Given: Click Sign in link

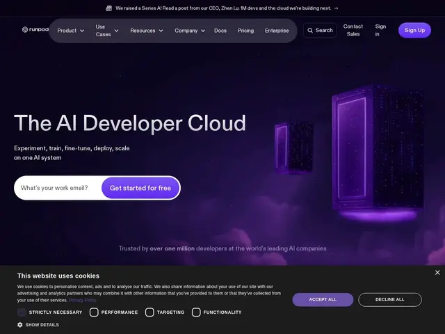Looking at the screenshot, I should 380,31.
